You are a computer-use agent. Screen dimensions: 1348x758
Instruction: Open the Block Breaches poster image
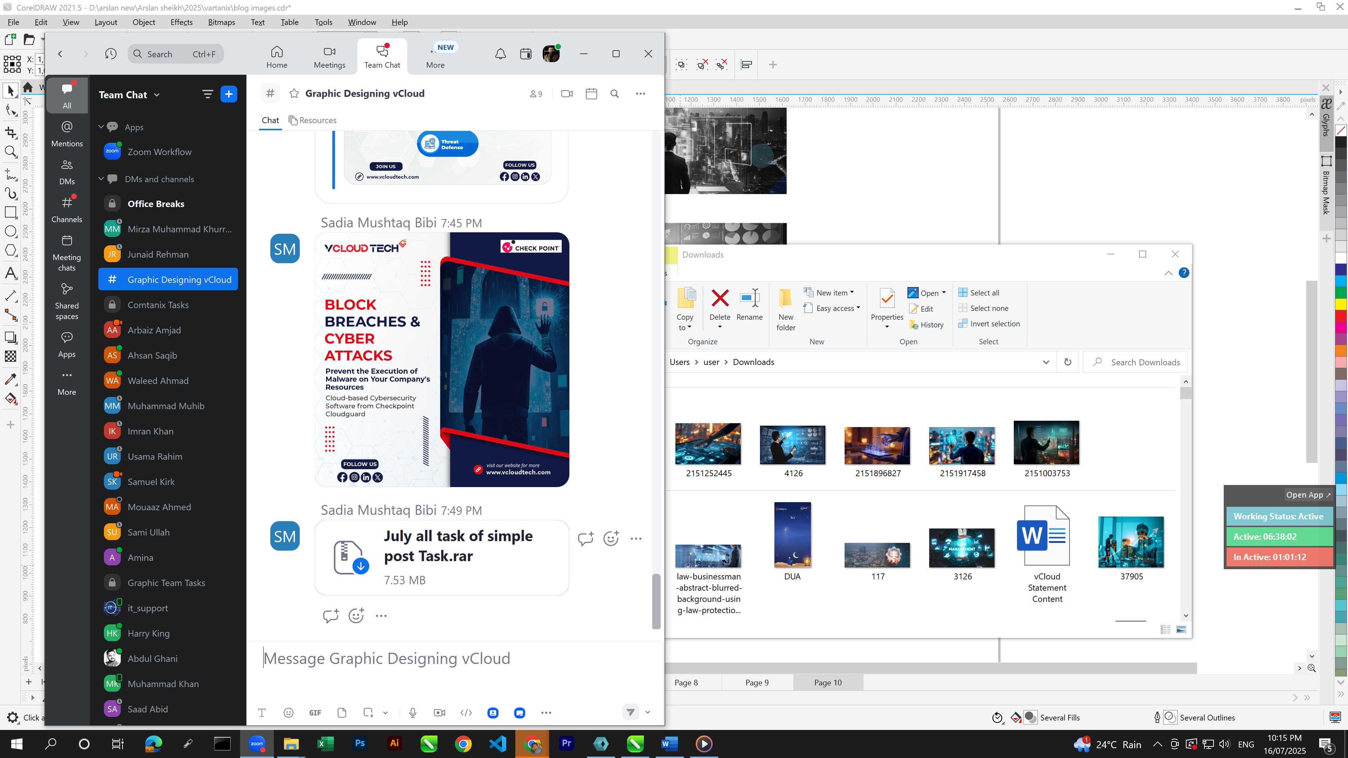[x=442, y=359]
